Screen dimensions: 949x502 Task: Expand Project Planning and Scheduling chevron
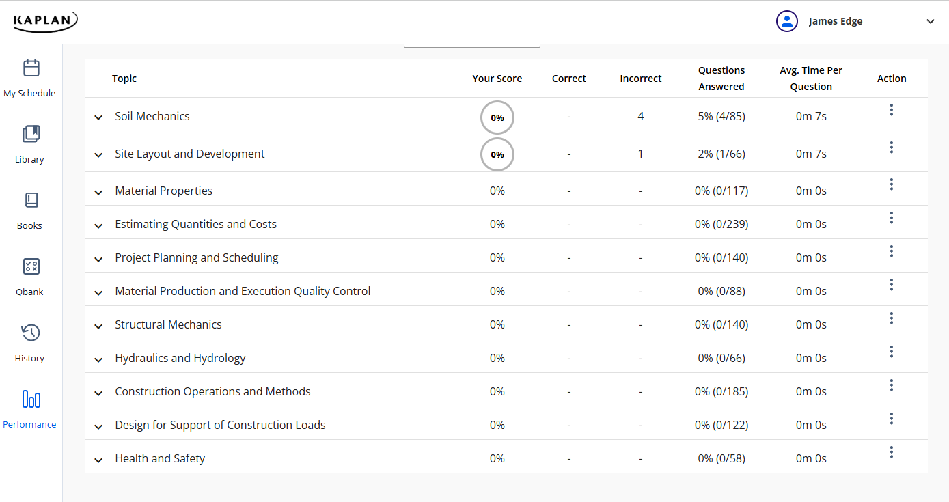(x=98, y=259)
